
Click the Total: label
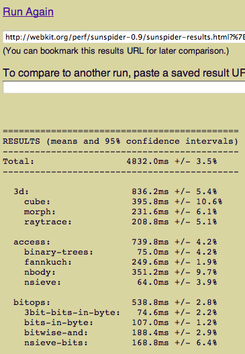18,161
